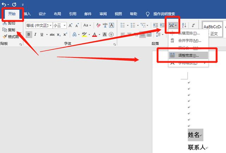Click the highlighted 姓名 text in document

[x=194, y=135]
